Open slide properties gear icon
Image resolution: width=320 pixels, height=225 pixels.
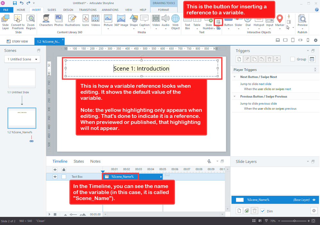tap(314, 210)
